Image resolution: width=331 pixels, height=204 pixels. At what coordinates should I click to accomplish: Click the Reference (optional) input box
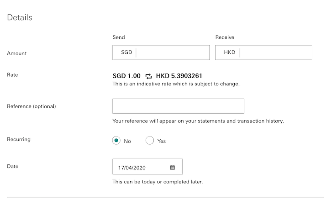point(178,106)
